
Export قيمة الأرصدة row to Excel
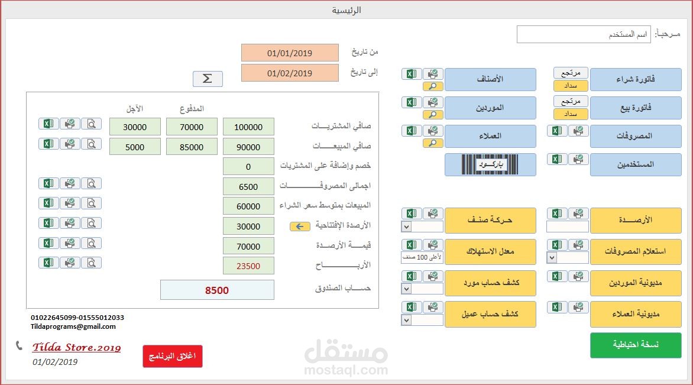(48, 243)
